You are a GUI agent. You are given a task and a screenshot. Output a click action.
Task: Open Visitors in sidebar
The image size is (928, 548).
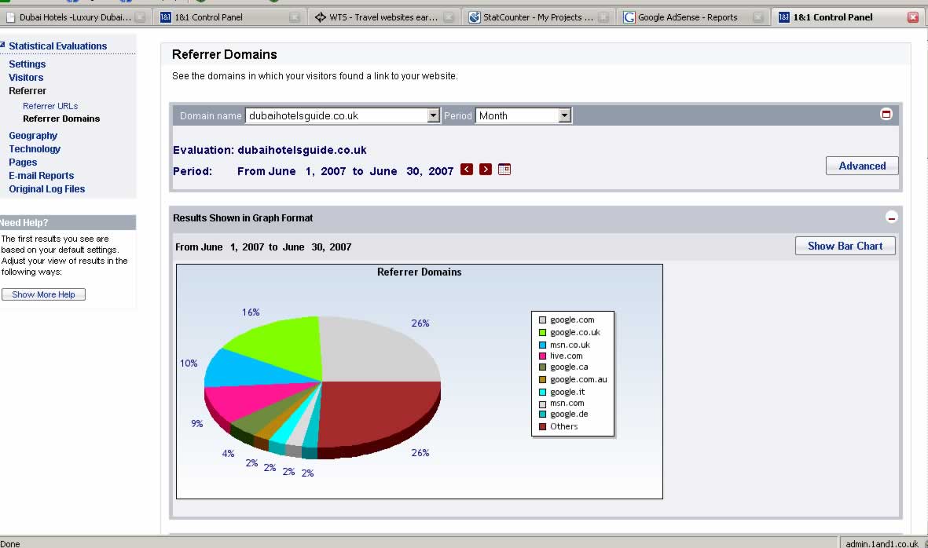coord(26,78)
